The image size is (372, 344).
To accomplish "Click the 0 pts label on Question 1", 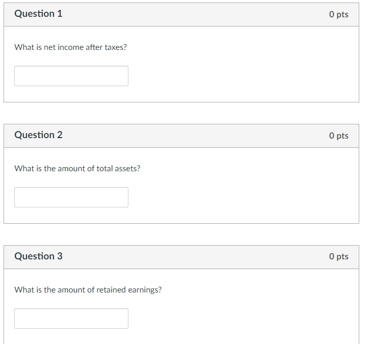I will (x=338, y=14).
